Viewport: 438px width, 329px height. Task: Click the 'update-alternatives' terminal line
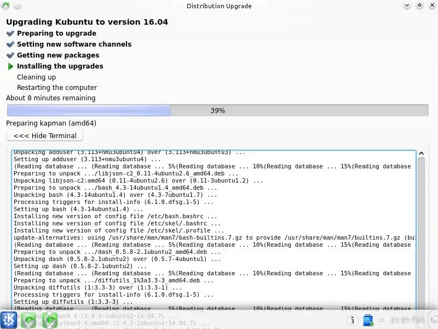tap(215, 237)
